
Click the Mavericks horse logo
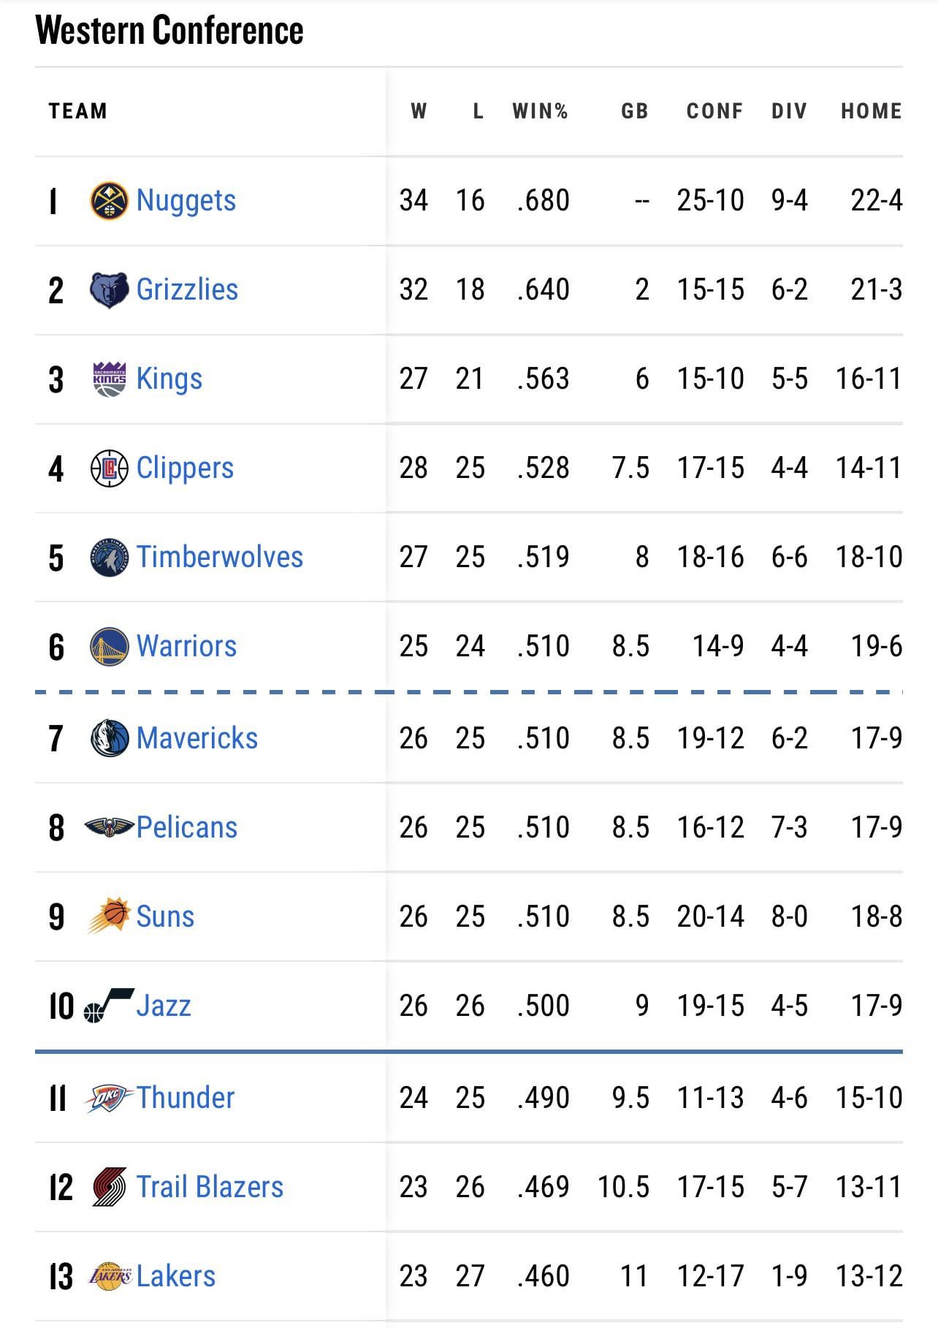pyautogui.click(x=110, y=738)
